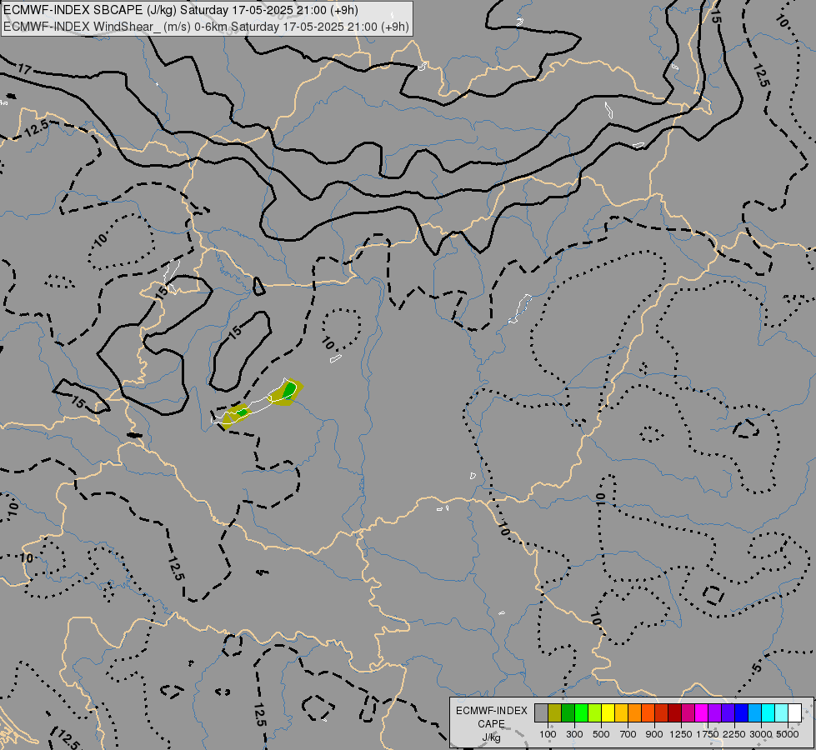
Task: Click the yellow-green legend swatch
Action: (595, 712)
